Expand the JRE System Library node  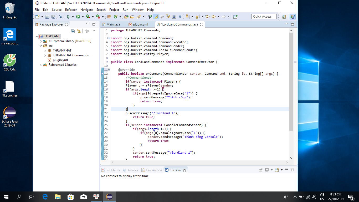click(x=41, y=41)
